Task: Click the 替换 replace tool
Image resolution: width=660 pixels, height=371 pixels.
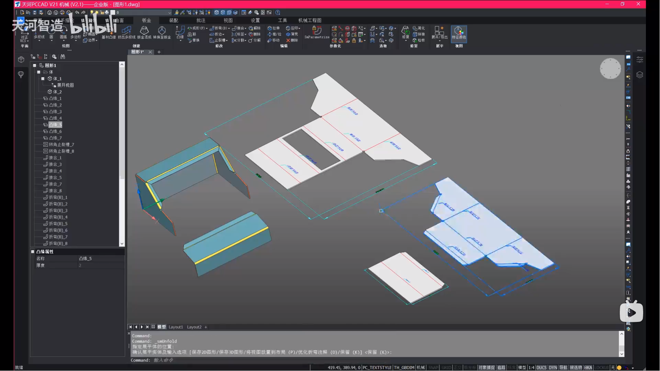Action: pos(193,40)
